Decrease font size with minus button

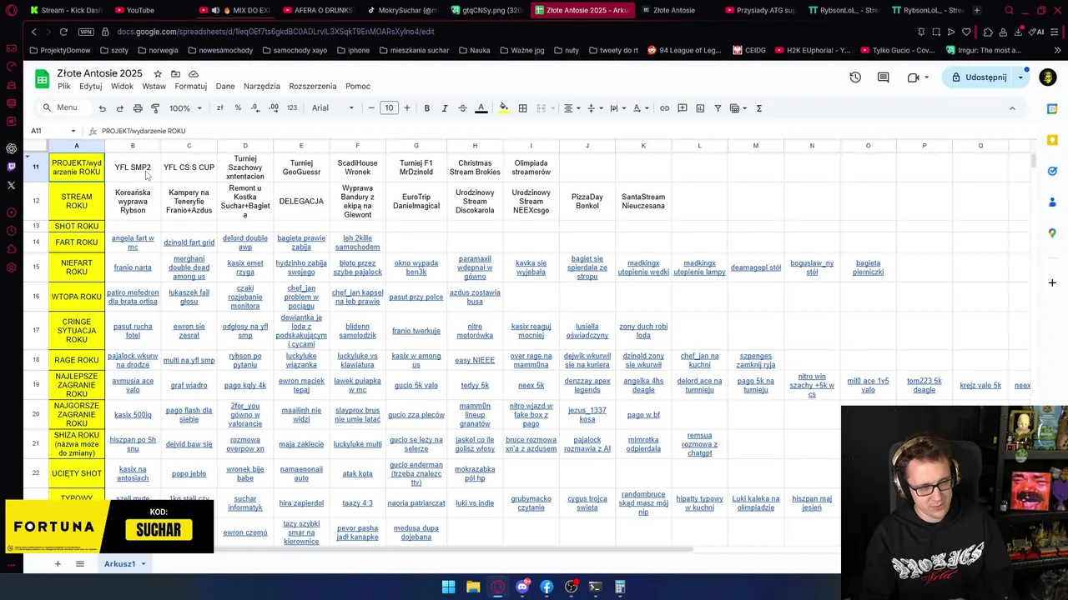point(371,108)
